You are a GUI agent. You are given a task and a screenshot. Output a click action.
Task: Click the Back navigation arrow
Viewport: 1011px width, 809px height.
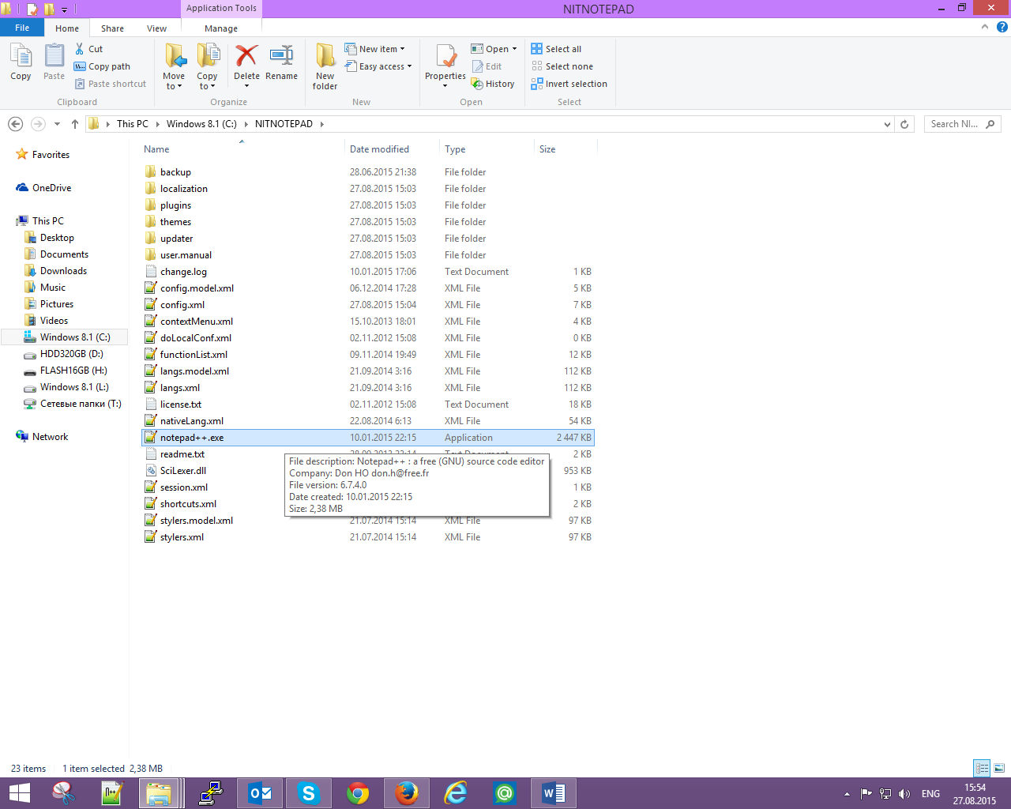pos(15,124)
